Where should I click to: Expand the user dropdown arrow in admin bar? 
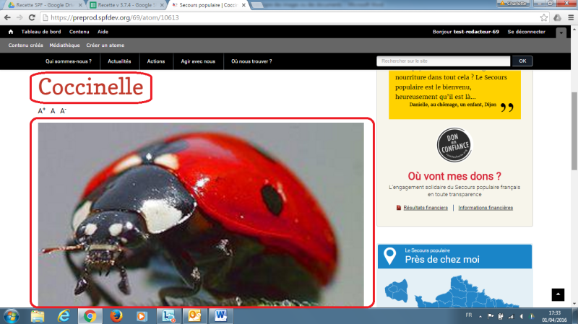click(x=561, y=32)
